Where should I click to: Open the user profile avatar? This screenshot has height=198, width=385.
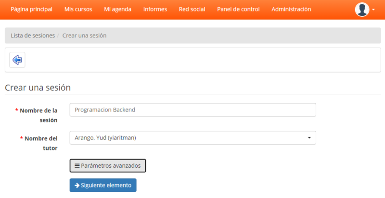click(x=362, y=9)
